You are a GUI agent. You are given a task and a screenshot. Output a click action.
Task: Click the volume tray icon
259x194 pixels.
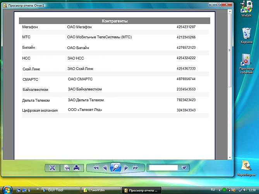pyautogui.click(x=245, y=190)
